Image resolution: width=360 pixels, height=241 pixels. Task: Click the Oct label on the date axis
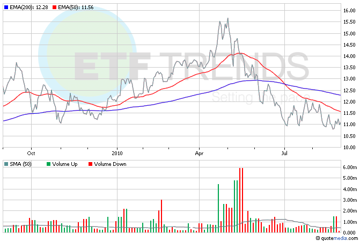point(31,153)
